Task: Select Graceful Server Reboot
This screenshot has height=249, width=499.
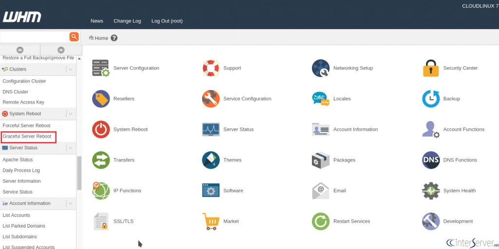Action: click(27, 136)
